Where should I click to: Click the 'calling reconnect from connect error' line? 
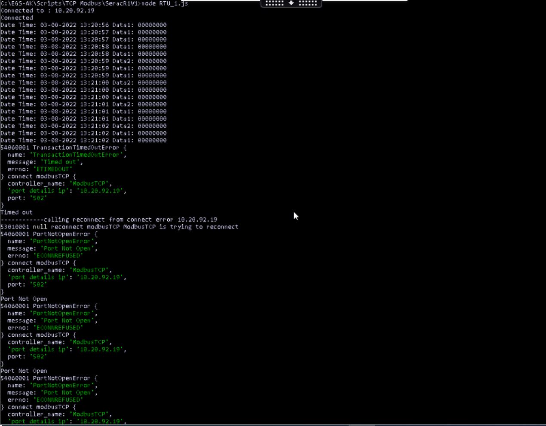[109, 220]
